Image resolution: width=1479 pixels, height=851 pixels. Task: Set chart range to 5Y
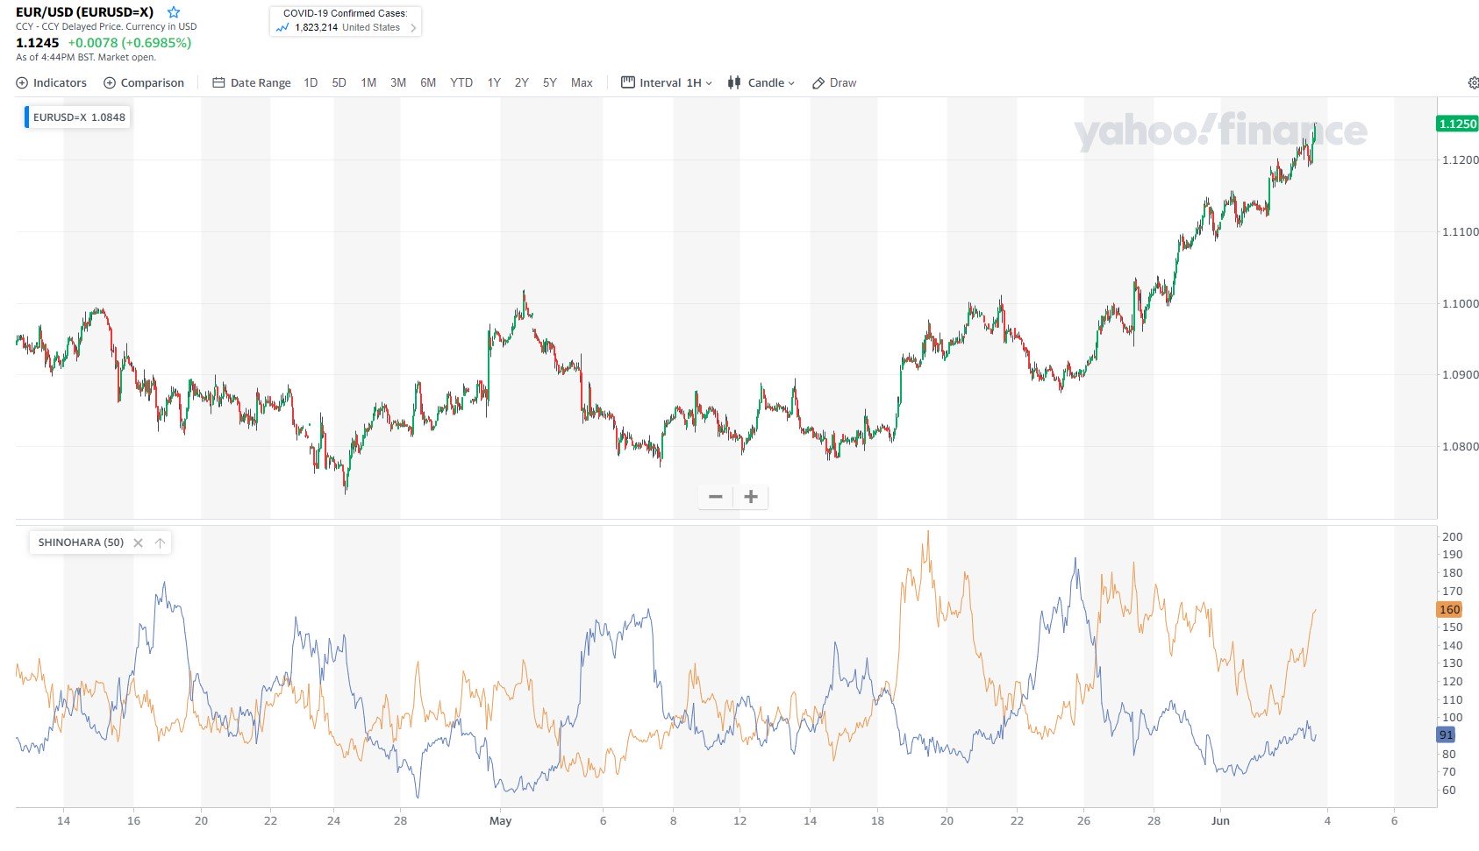(550, 82)
